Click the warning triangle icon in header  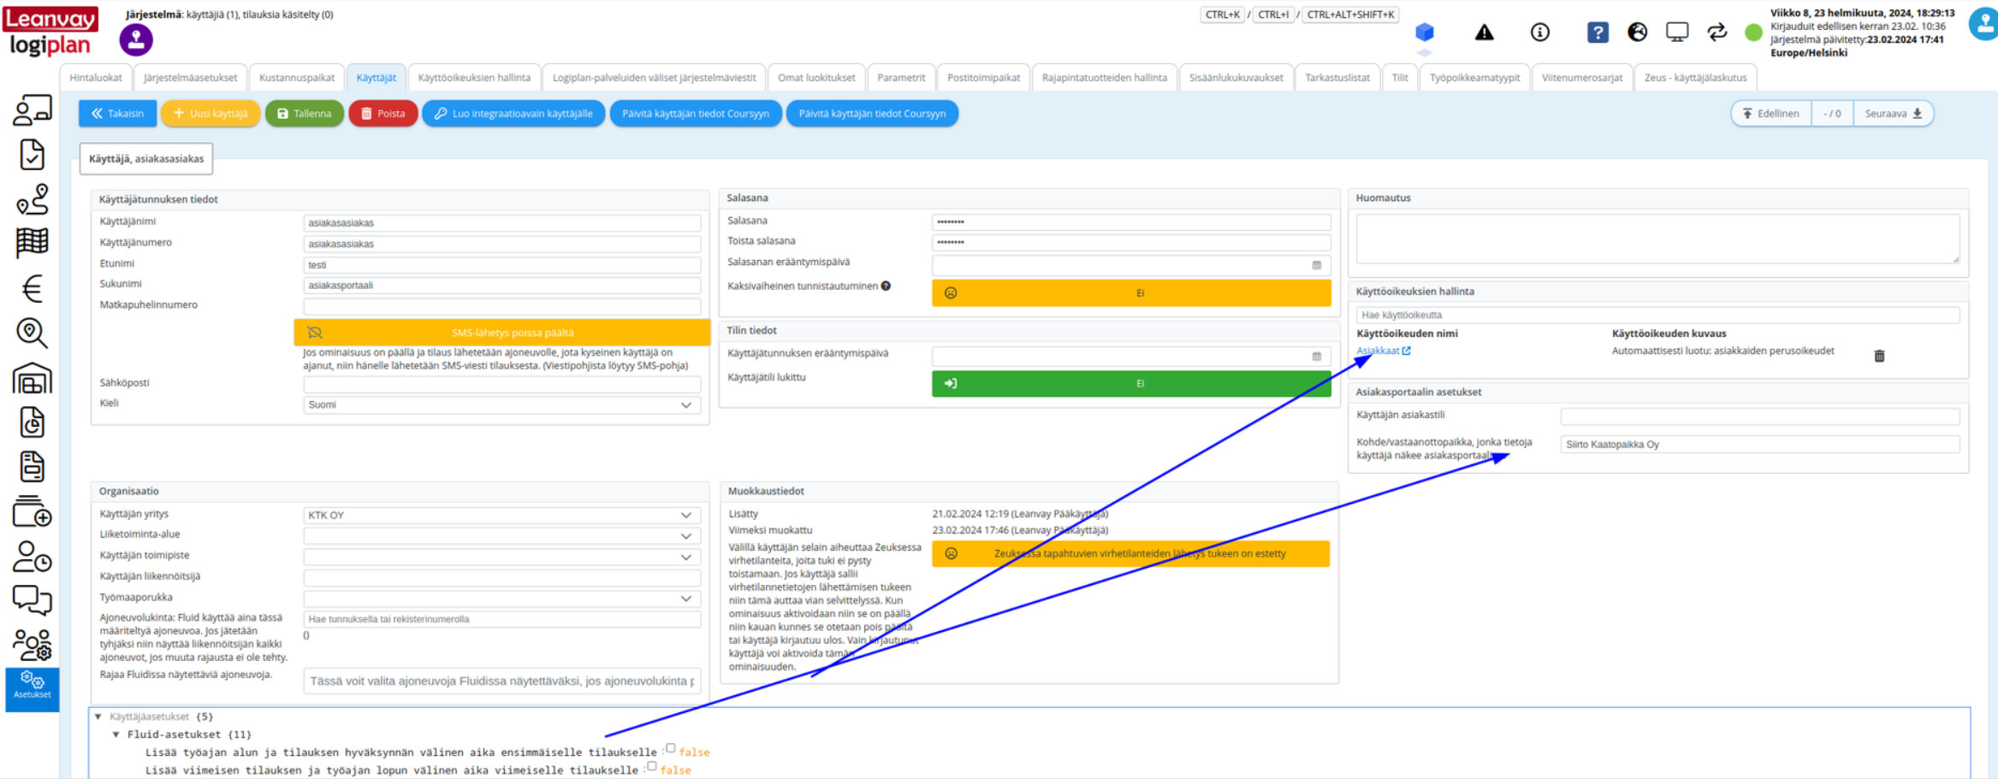1484,32
